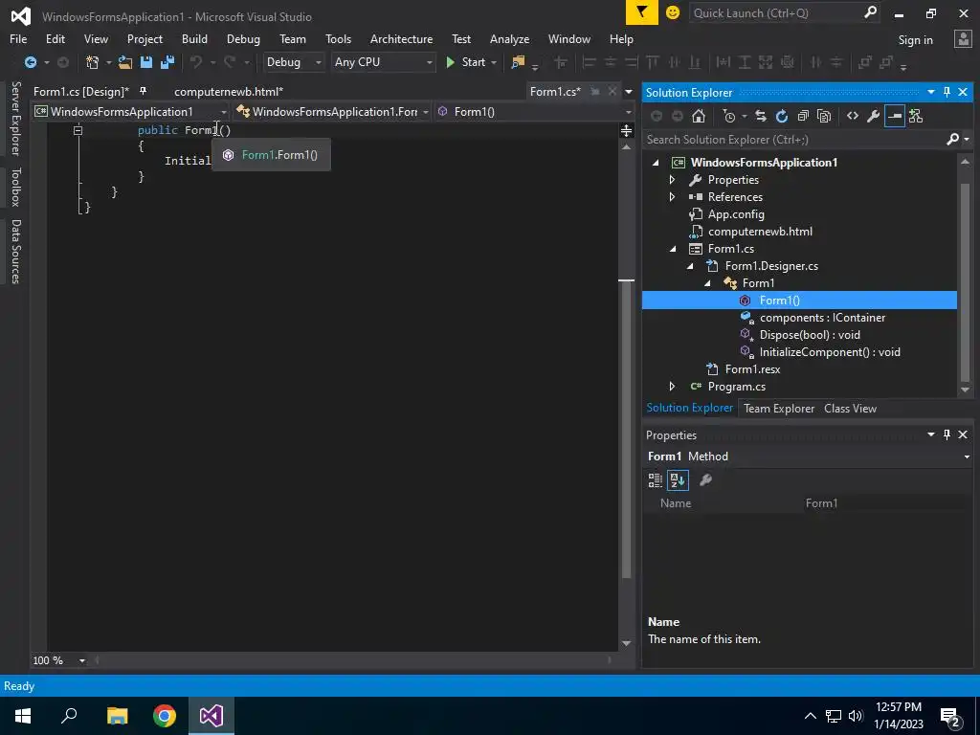Click the split editor handle above scrollbar
Image resolution: width=980 pixels, height=735 pixels.
(x=626, y=130)
